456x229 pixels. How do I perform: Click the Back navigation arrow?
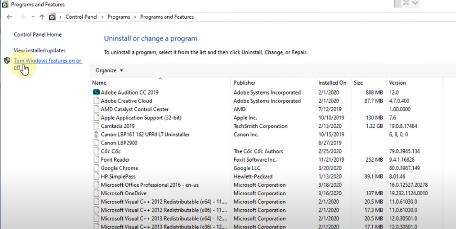click(x=9, y=17)
